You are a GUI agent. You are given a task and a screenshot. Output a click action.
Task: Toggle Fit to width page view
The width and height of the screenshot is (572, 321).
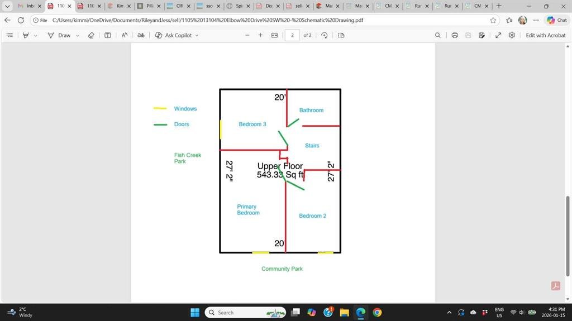tap(274, 35)
